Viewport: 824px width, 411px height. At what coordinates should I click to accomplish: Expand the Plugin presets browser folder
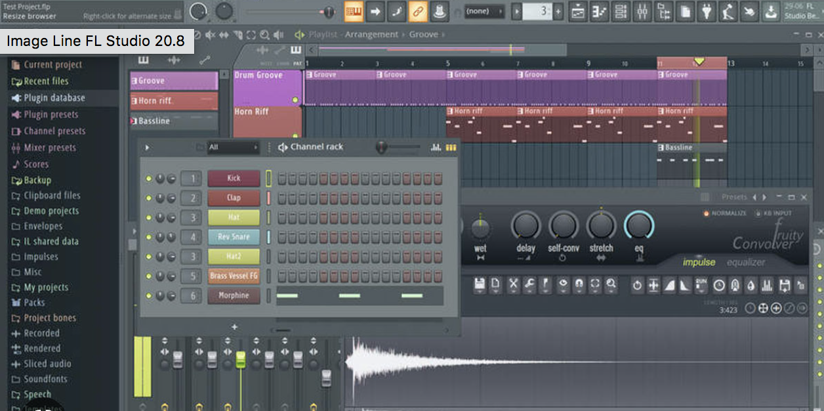(x=51, y=114)
